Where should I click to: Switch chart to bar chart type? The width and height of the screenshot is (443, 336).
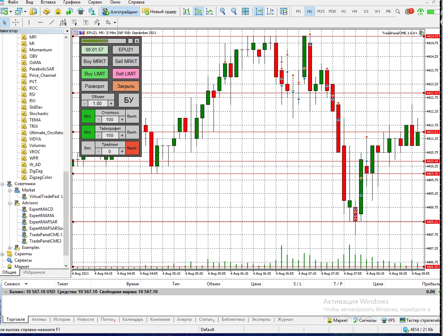pyautogui.click(x=187, y=11)
